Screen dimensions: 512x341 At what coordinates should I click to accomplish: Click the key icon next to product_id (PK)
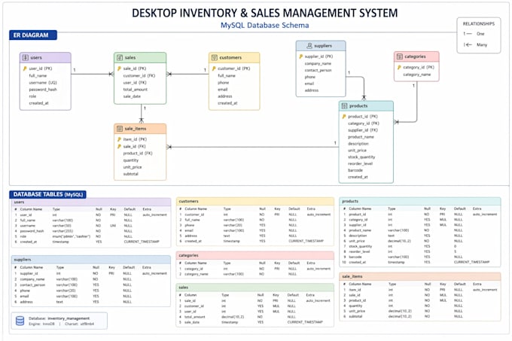pos(344,117)
